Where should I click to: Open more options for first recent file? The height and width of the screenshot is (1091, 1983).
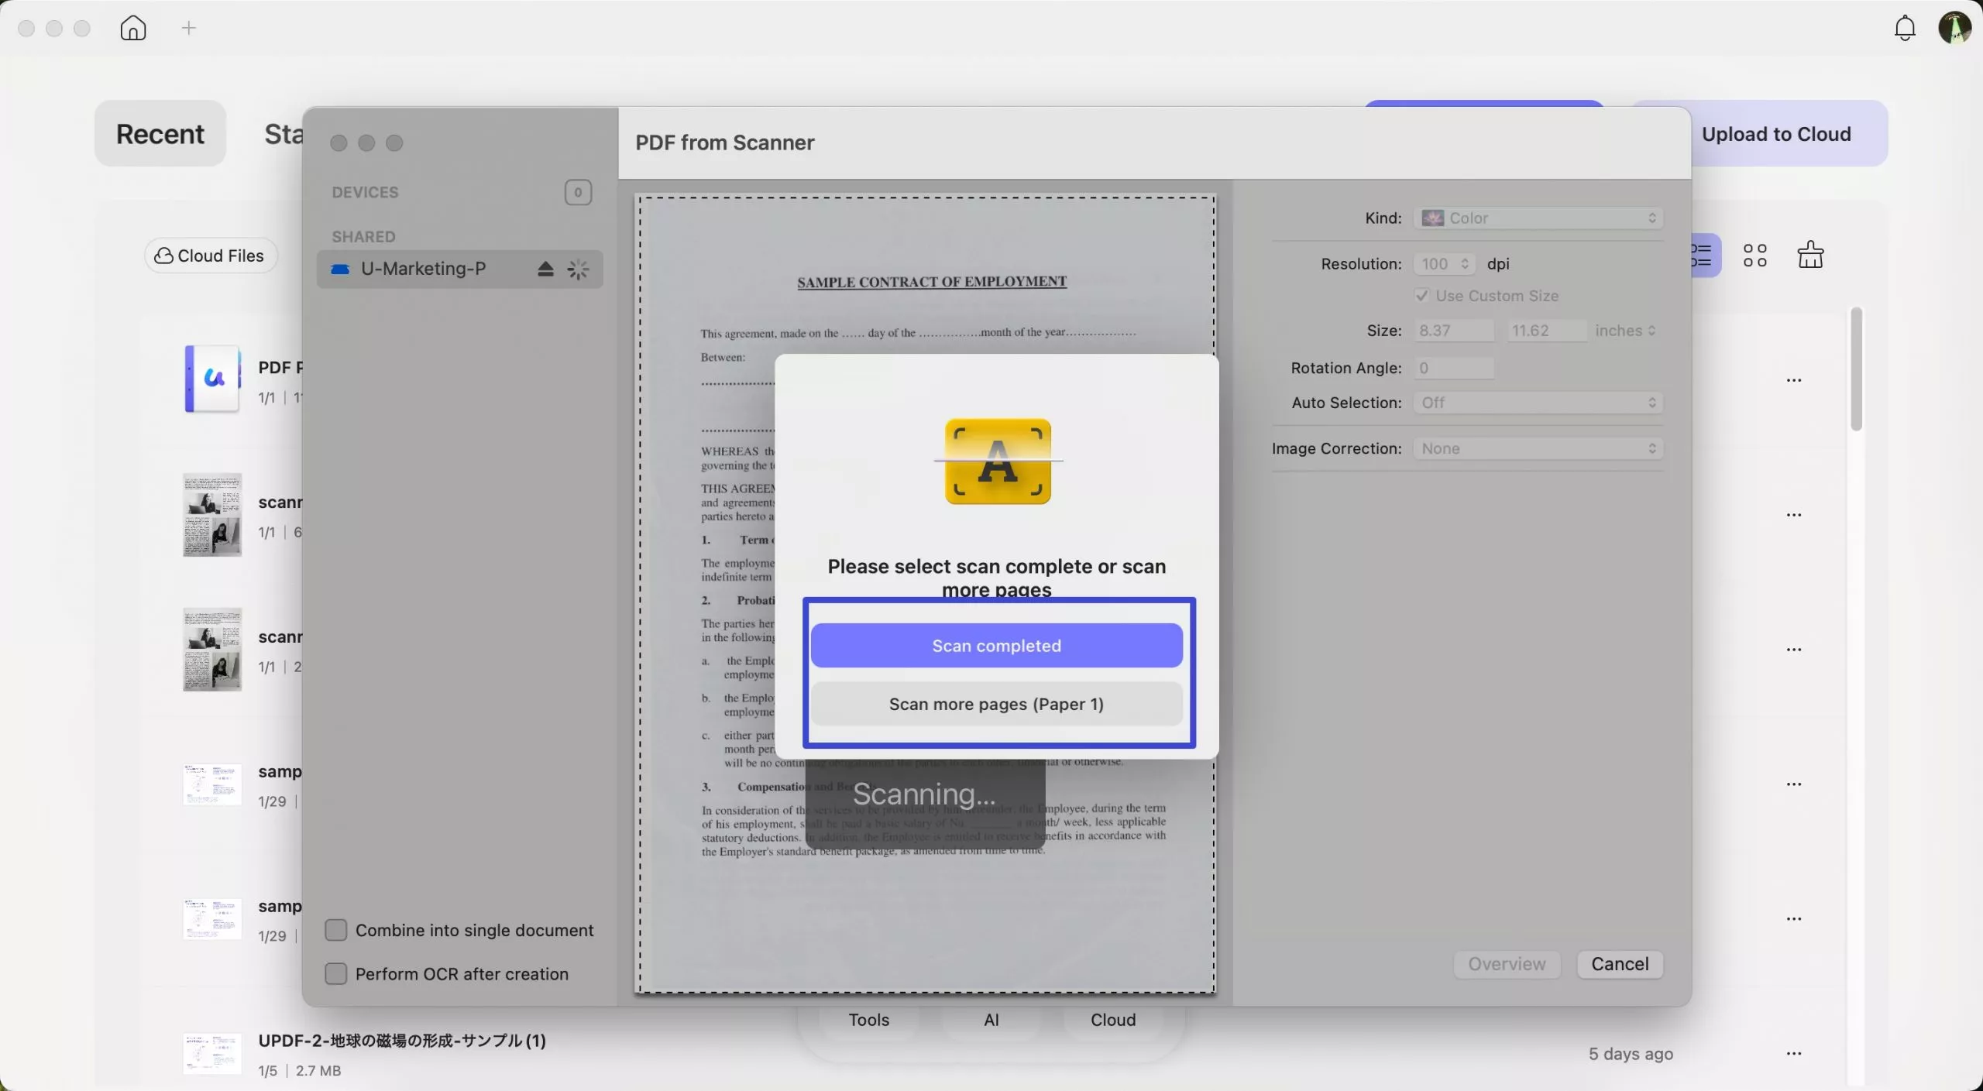(1793, 380)
